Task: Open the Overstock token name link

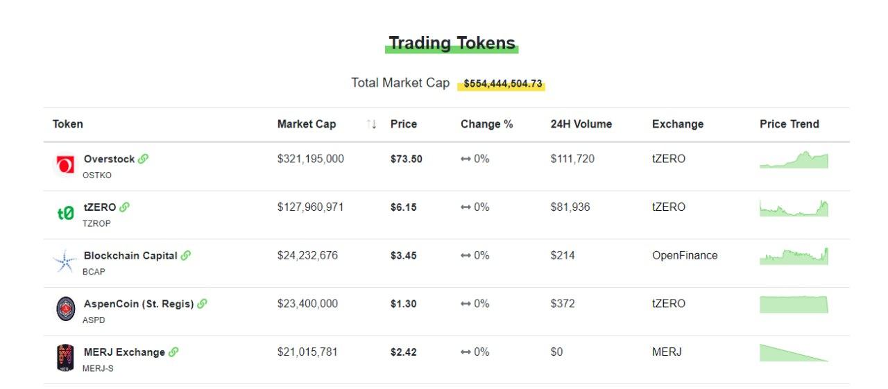Action: [x=109, y=159]
